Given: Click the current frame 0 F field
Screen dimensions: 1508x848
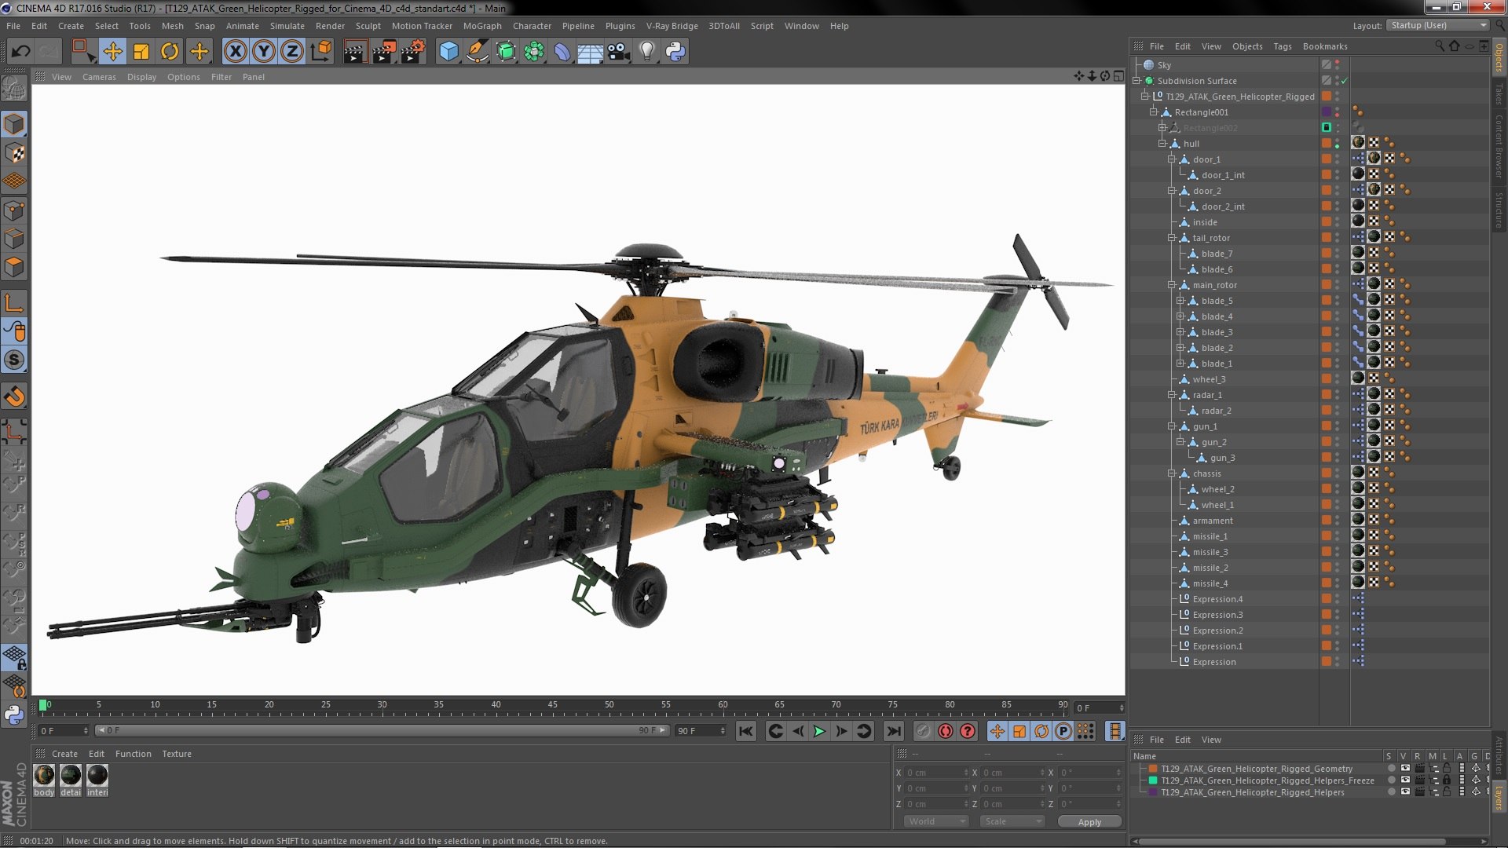Looking at the screenshot, I should click(x=63, y=731).
